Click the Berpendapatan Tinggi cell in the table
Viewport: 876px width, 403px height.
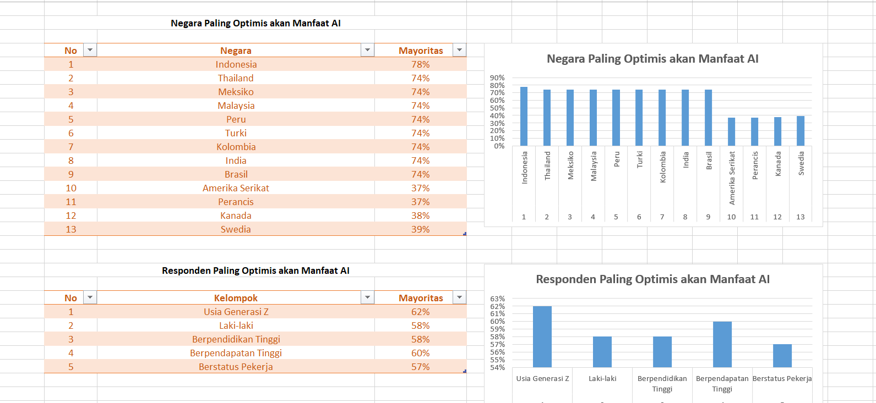click(236, 353)
